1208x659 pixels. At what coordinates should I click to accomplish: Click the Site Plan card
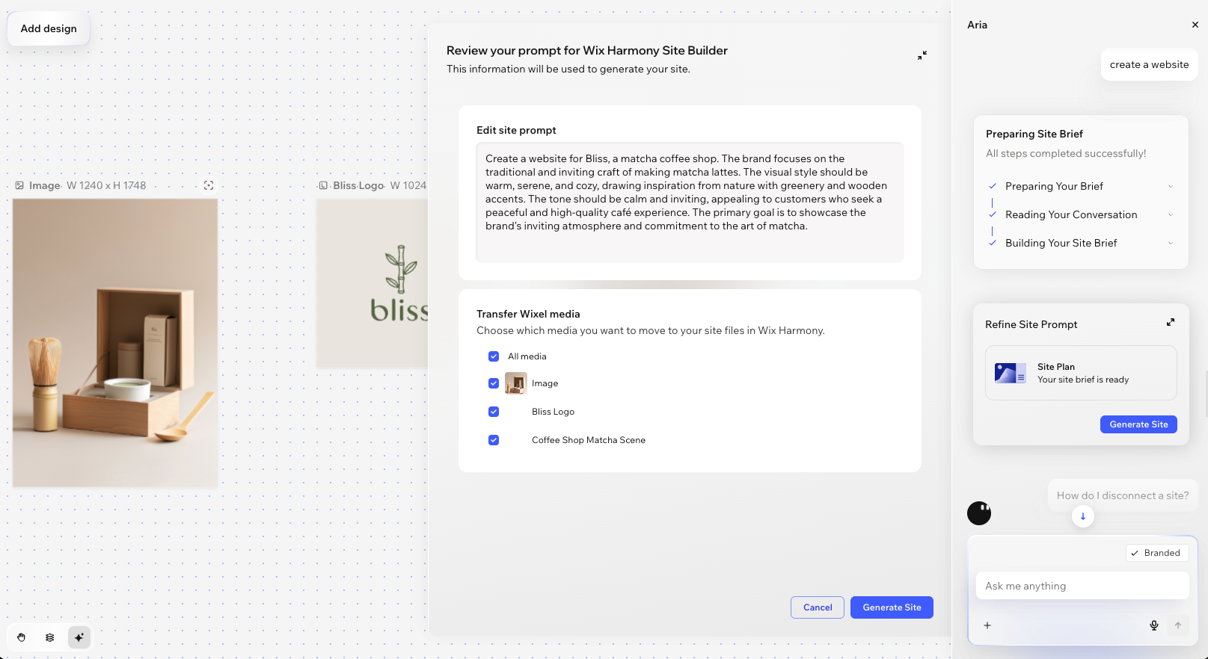[1081, 373]
